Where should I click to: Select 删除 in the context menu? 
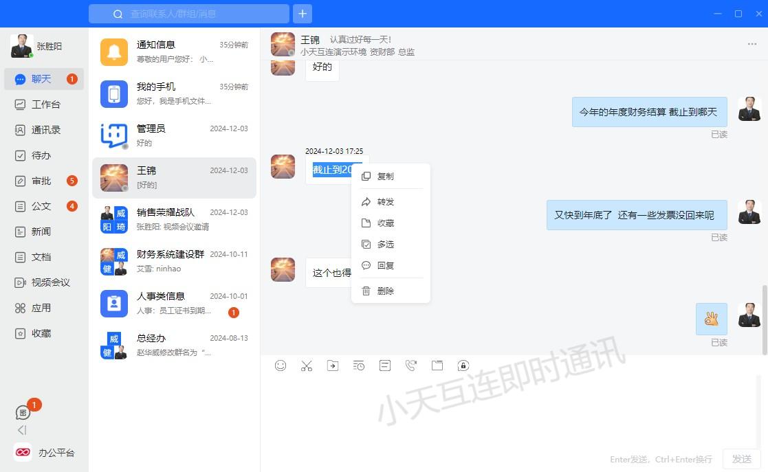tap(386, 291)
